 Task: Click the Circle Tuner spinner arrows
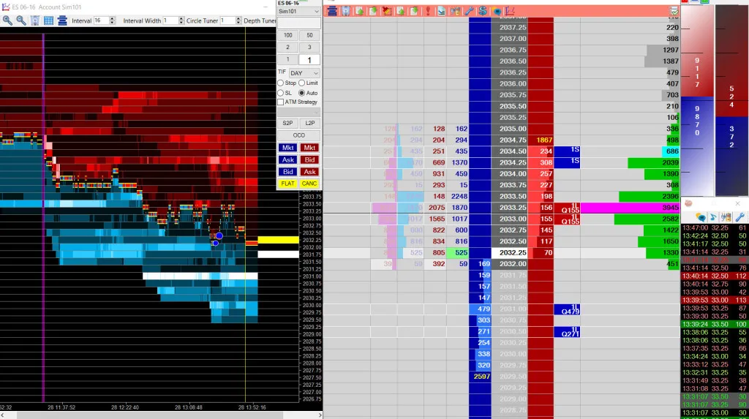238,20
